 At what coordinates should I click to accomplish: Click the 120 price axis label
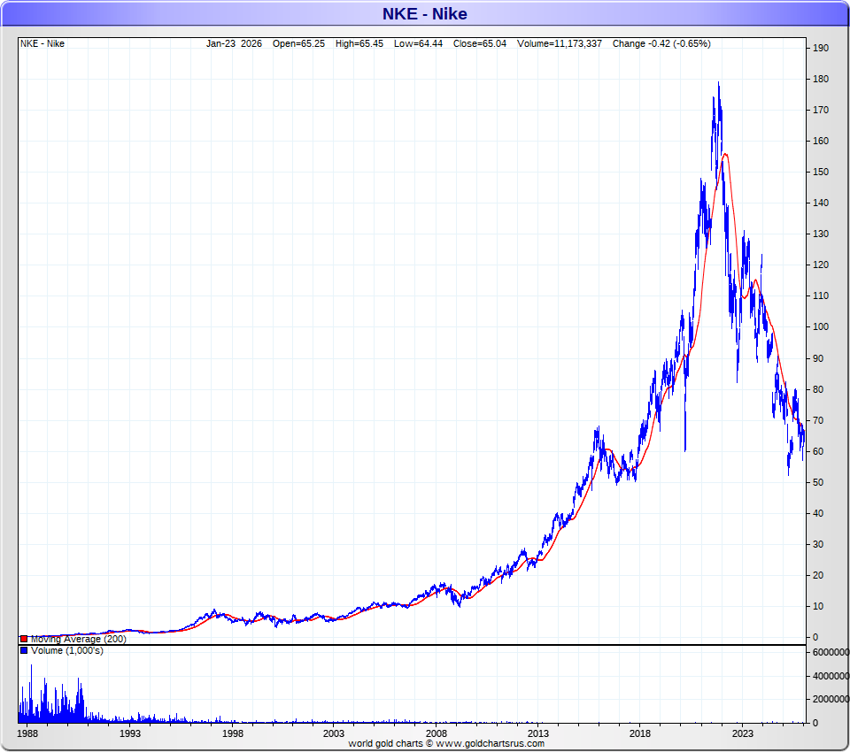821,265
